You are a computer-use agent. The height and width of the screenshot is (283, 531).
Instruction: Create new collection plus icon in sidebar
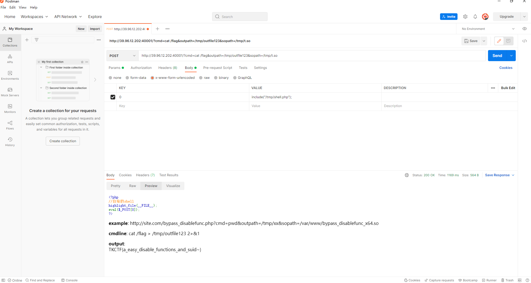click(27, 40)
